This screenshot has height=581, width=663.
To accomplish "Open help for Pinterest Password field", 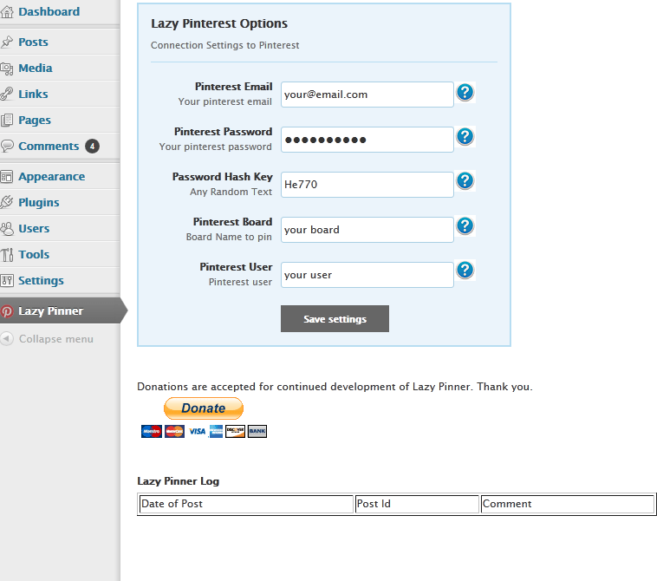I will [465, 137].
